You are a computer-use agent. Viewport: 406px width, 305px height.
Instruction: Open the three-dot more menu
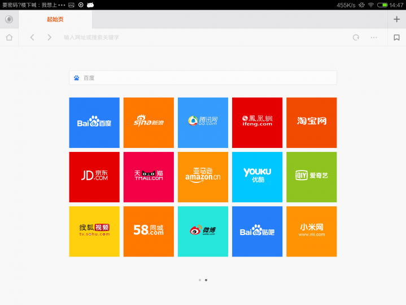(374, 37)
